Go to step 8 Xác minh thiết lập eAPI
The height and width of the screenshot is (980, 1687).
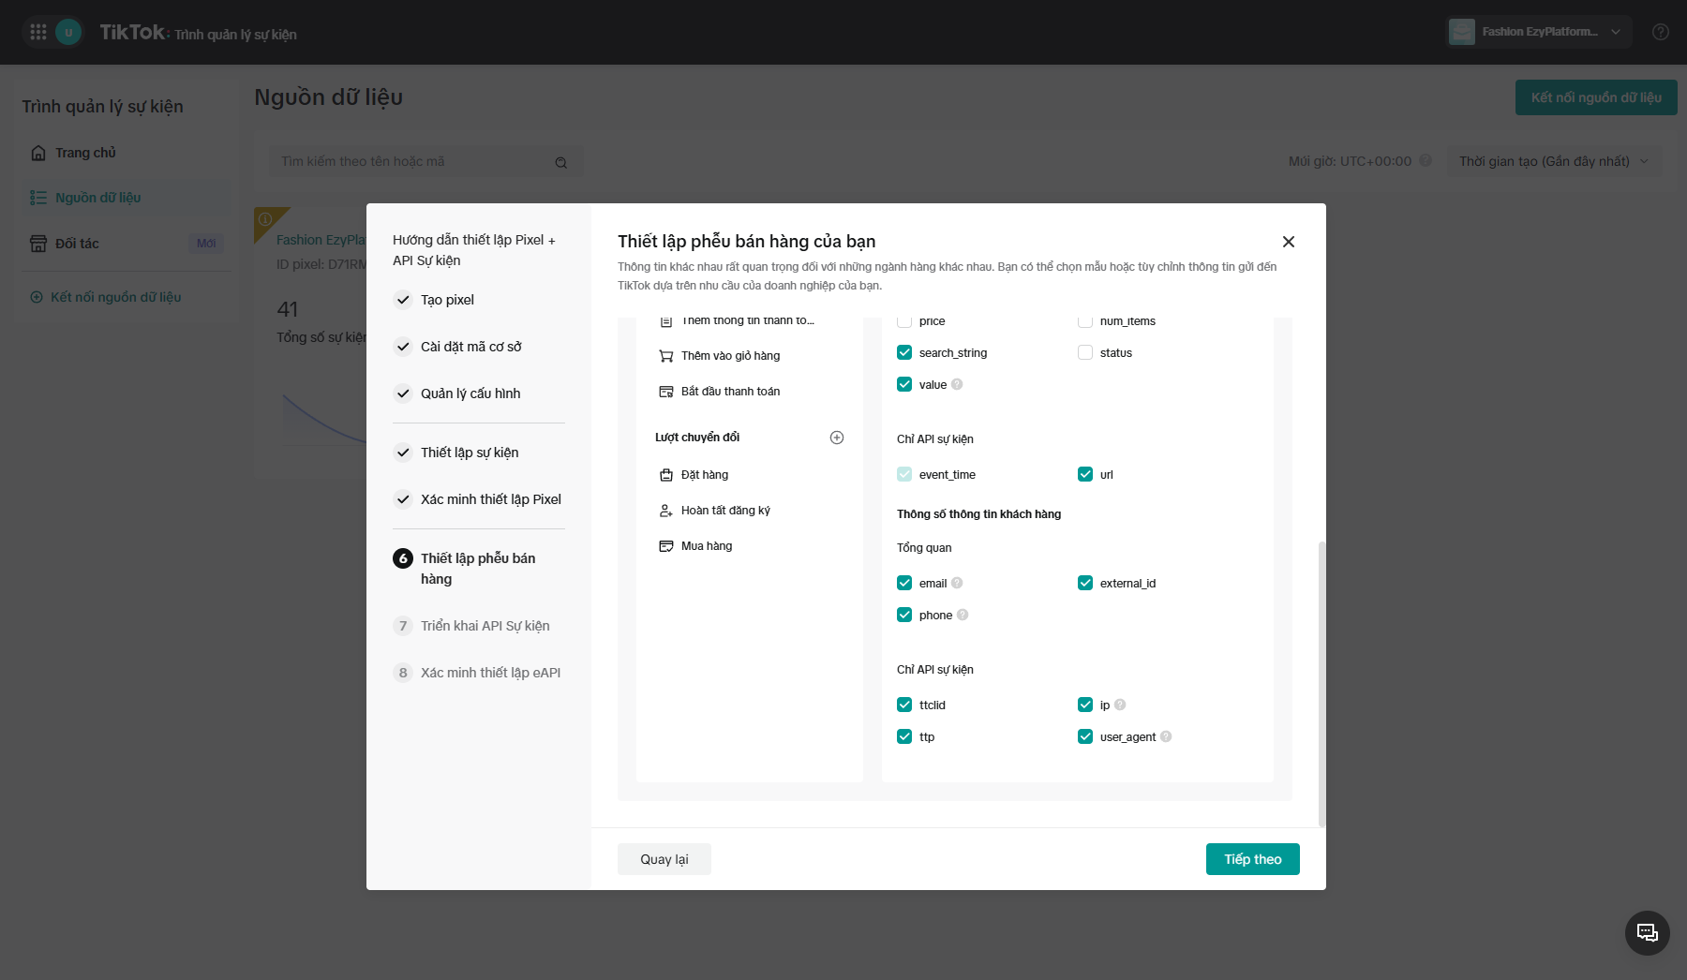tap(490, 673)
